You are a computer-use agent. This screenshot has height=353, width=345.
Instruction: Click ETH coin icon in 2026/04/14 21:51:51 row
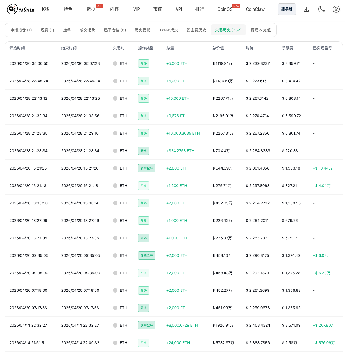click(x=115, y=343)
